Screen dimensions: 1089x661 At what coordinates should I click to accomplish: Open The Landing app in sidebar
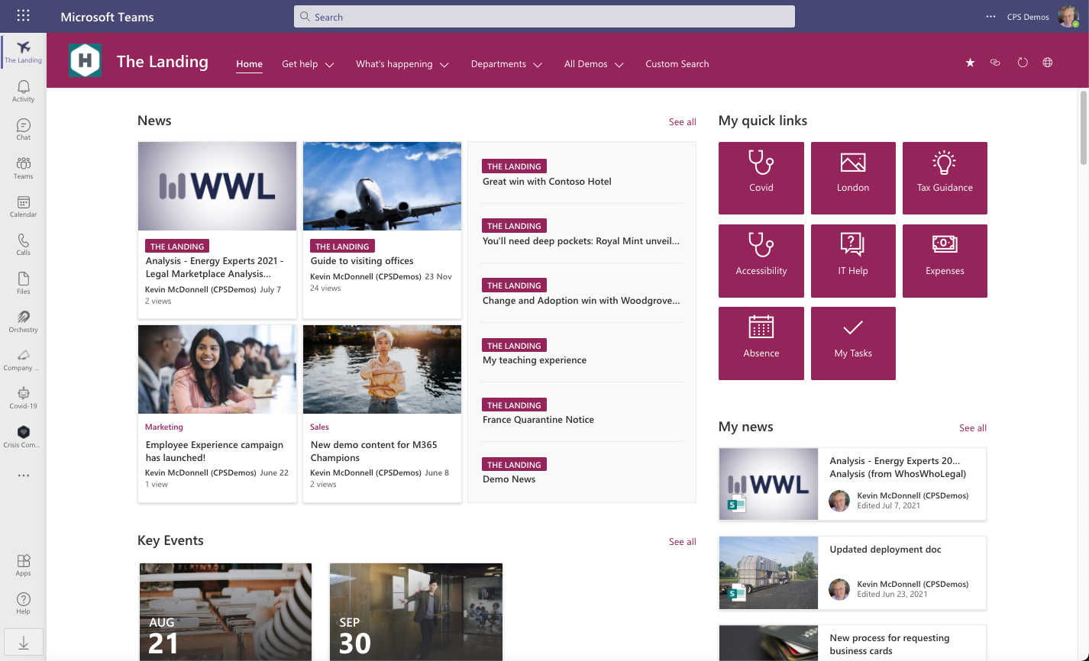tap(23, 53)
